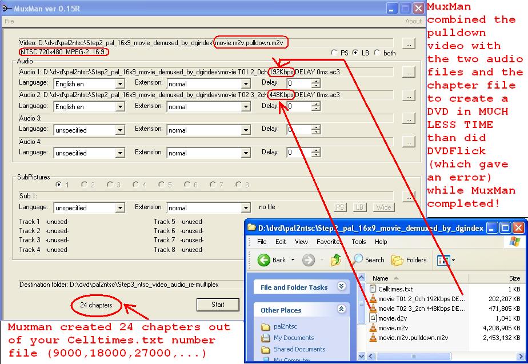This screenshot has height=364, width=528.
Task: Select SubPictures radio button 1
Action: pyautogui.click(x=59, y=185)
